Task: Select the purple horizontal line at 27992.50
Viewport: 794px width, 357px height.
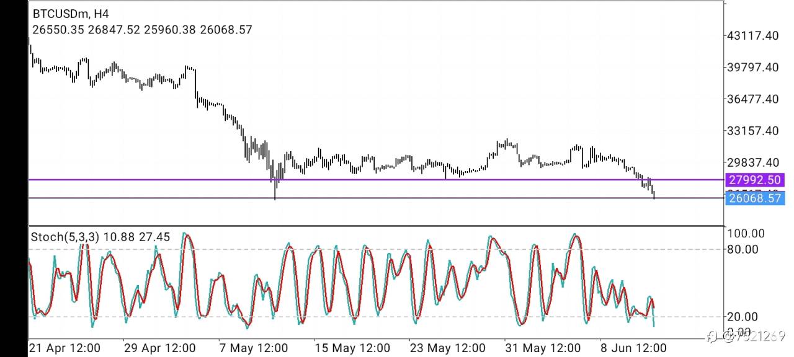Action: (376, 180)
